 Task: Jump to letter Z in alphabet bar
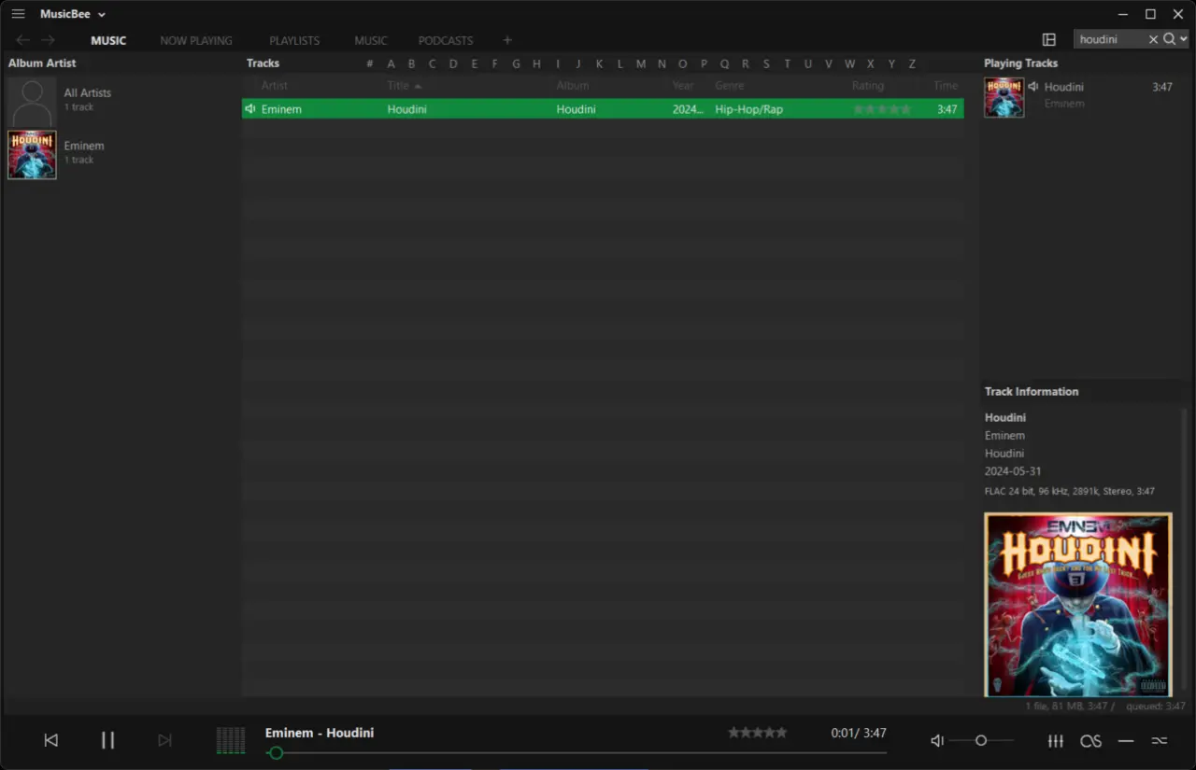(912, 63)
